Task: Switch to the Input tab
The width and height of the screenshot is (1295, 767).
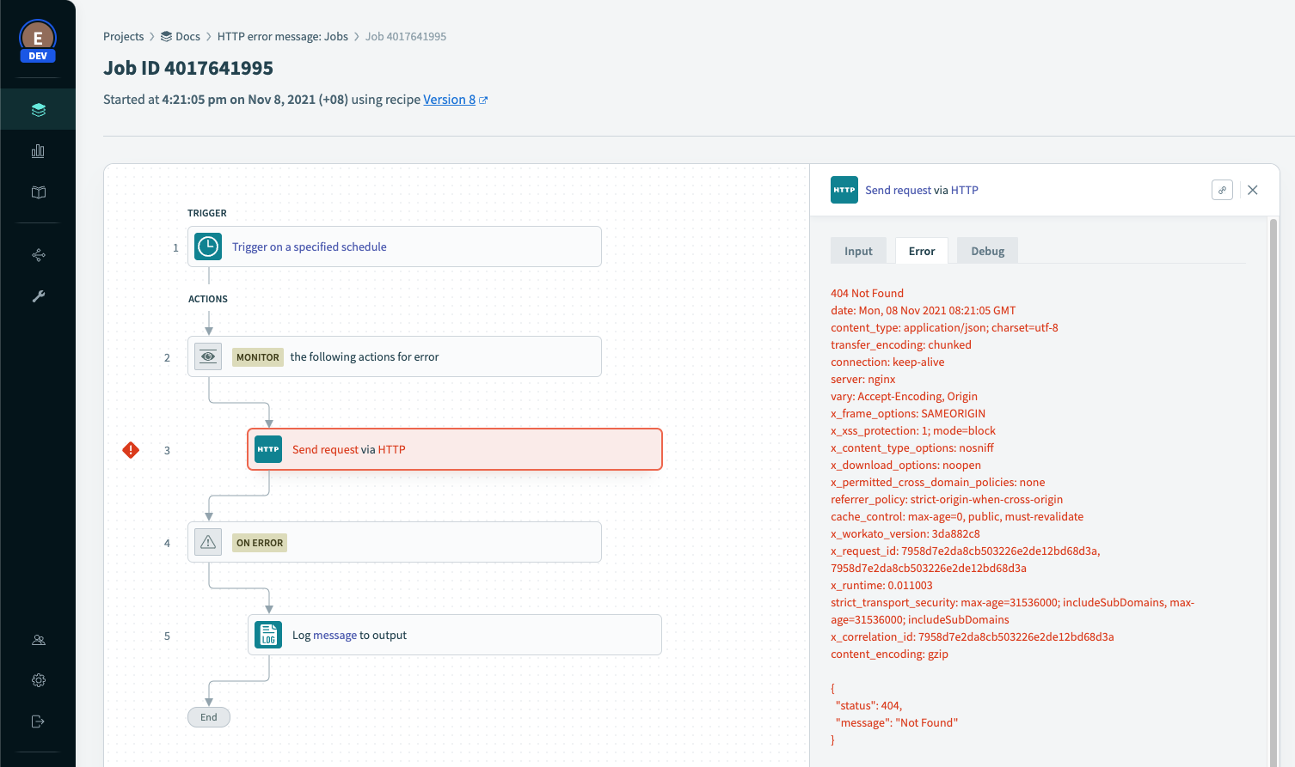Action: [x=857, y=250]
